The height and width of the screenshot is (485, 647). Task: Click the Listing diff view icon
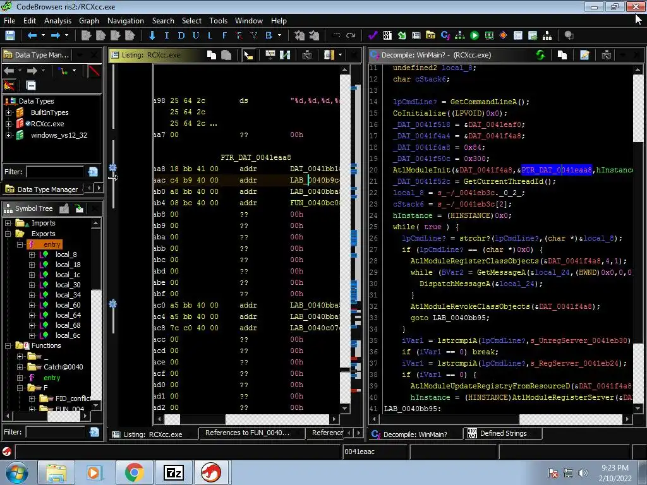[x=285, y=55]
